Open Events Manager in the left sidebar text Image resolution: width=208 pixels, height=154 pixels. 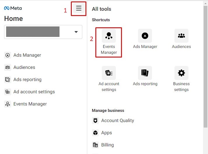pos(30,104)
